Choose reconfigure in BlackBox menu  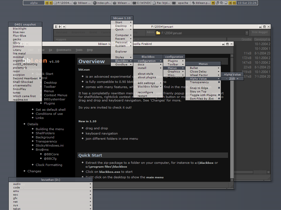coord(148,92)
